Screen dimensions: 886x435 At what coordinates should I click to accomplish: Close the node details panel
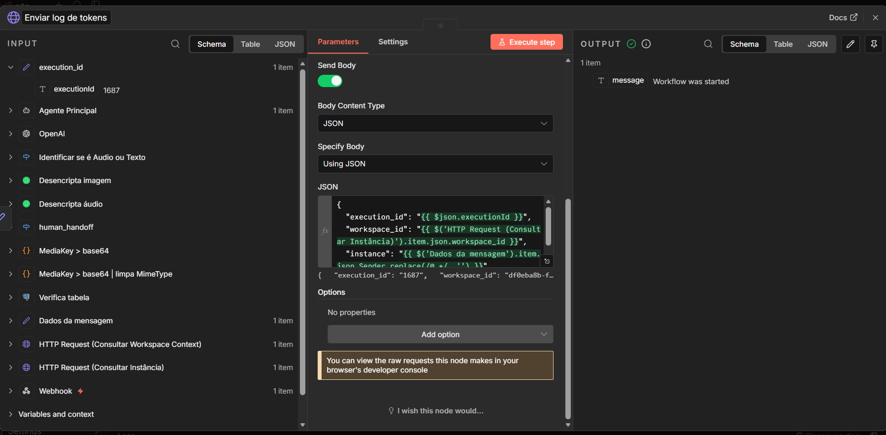point(875,18)
